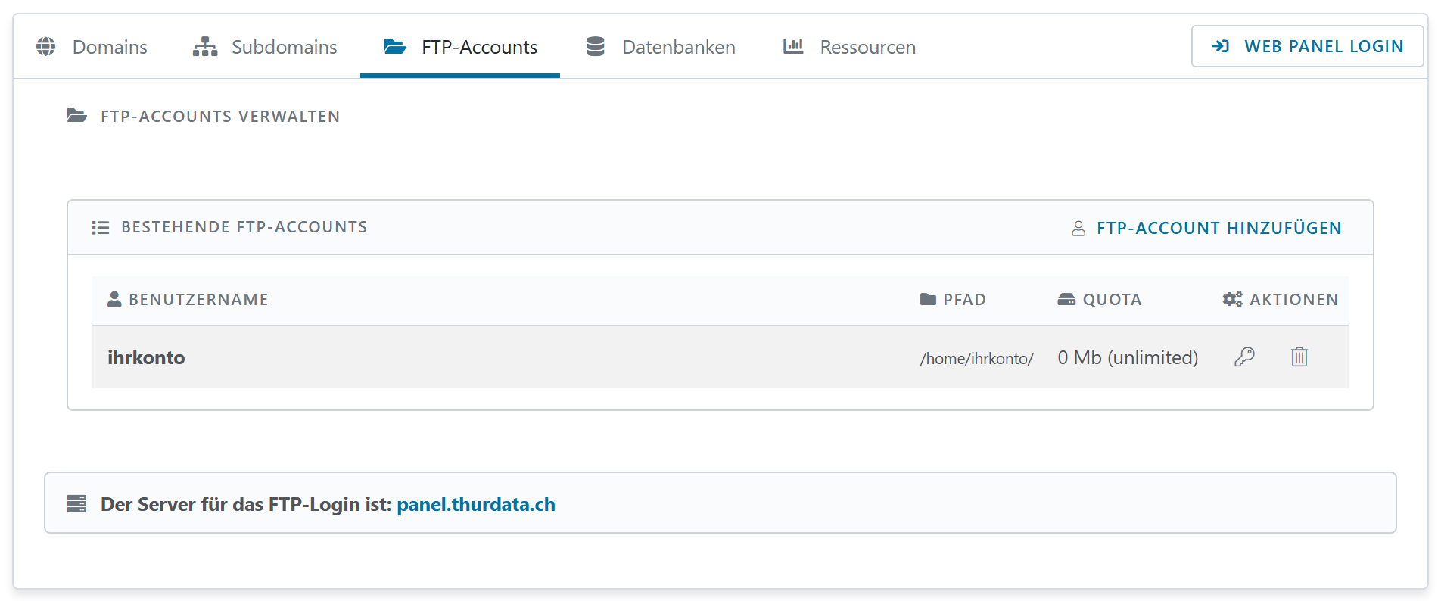
Task: Delete ihrkonto via the trash icon
Action: (1299, 357)
